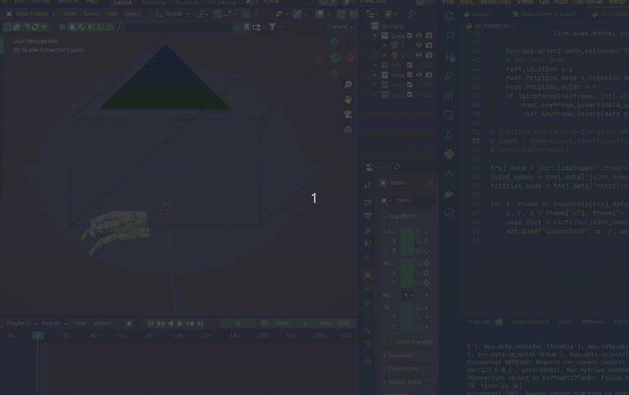Toggle eye icon of the C object row

pos(419,45)
